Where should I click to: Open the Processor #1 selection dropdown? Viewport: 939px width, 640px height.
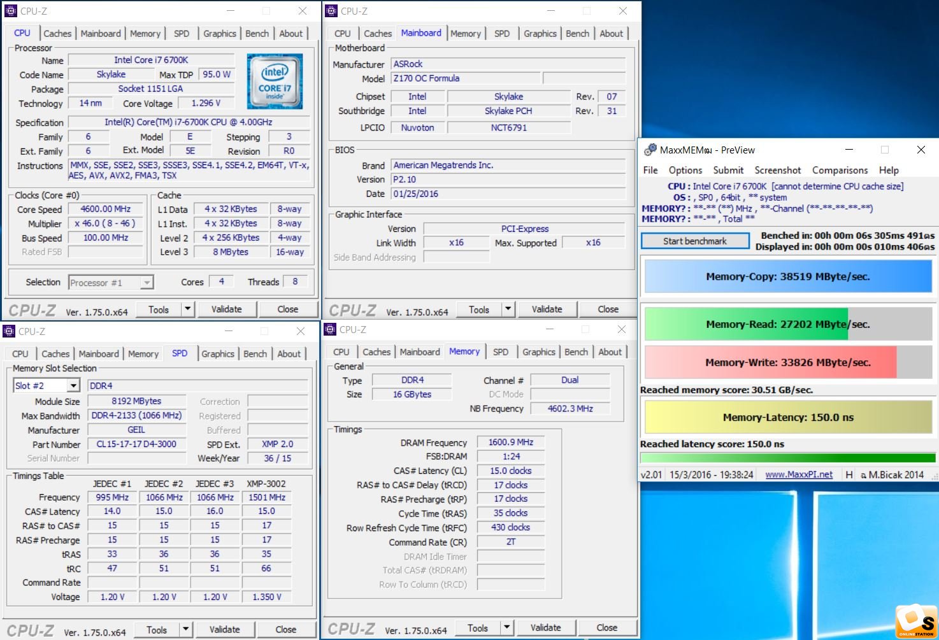[x=147, y=283]
